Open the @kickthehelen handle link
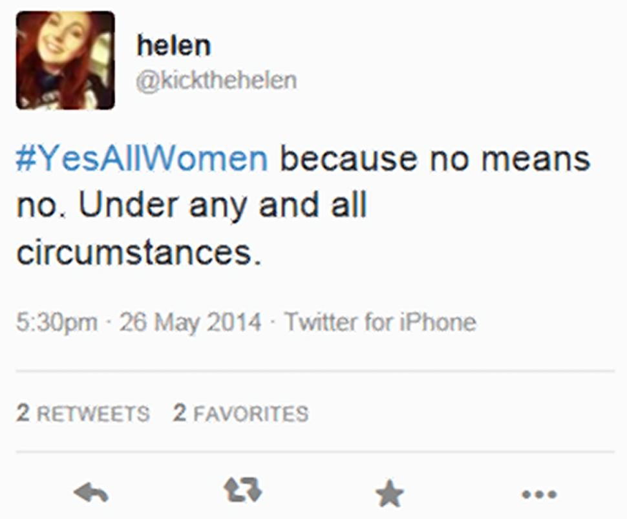This screenshot has height=519, width=627. tap(217, 80)
